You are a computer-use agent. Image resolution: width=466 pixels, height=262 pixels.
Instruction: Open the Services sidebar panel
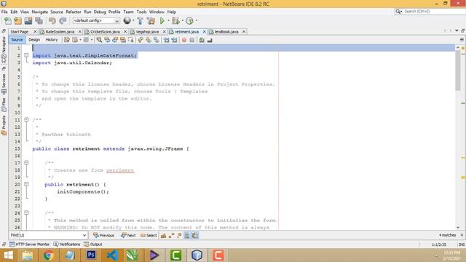click(4, 84)
